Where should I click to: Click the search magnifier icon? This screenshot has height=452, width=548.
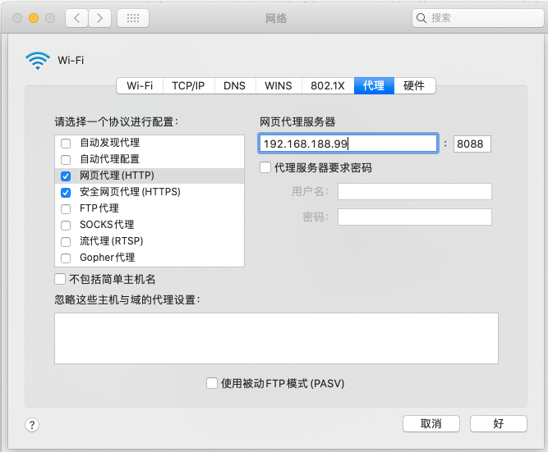coord(422,17)
